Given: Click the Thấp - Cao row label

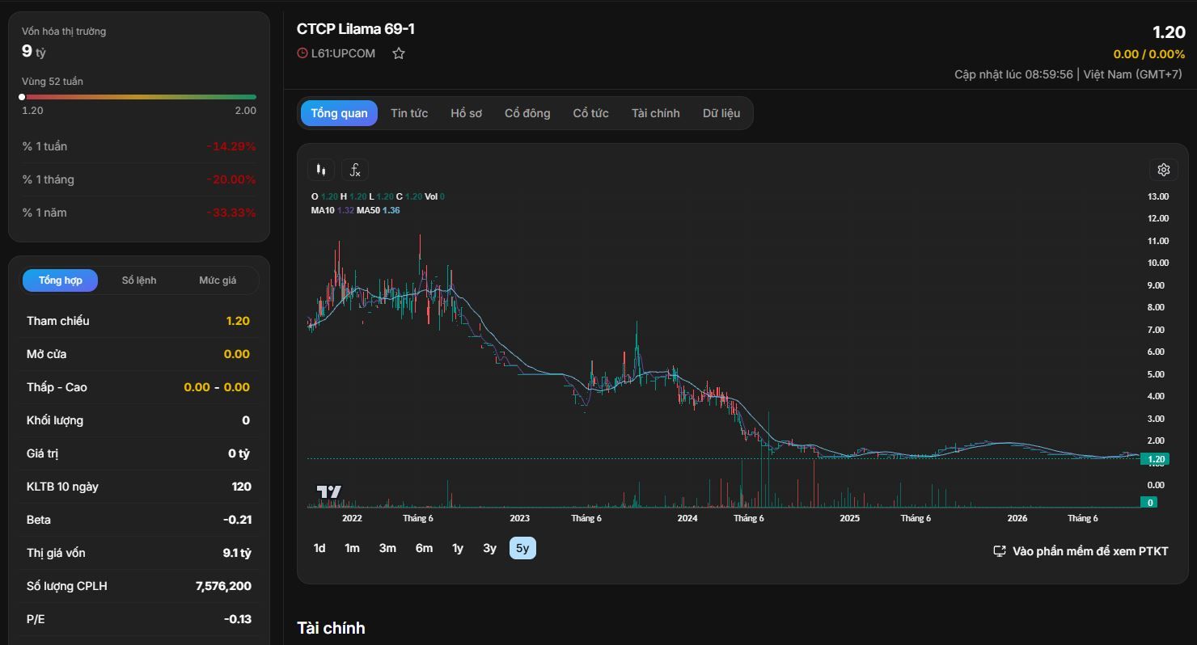Looking at the screenshot, I should coord(57,387).
